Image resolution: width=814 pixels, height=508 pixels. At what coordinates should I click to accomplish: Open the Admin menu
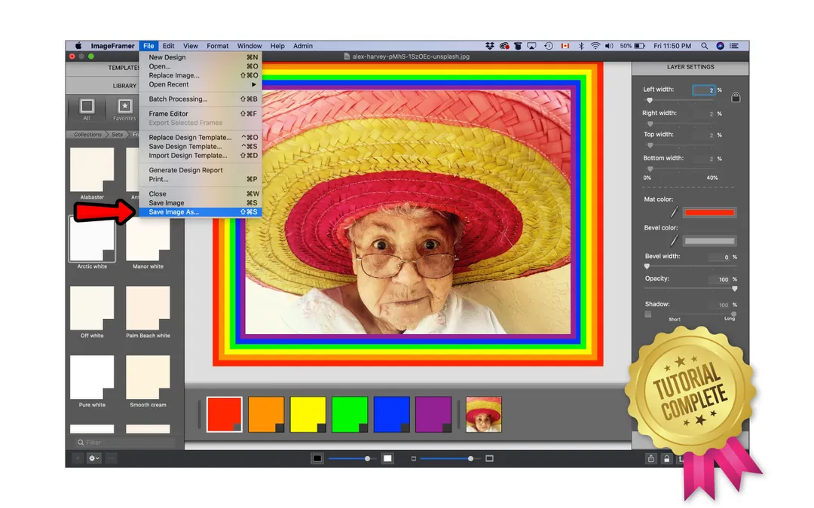point(303,46)
